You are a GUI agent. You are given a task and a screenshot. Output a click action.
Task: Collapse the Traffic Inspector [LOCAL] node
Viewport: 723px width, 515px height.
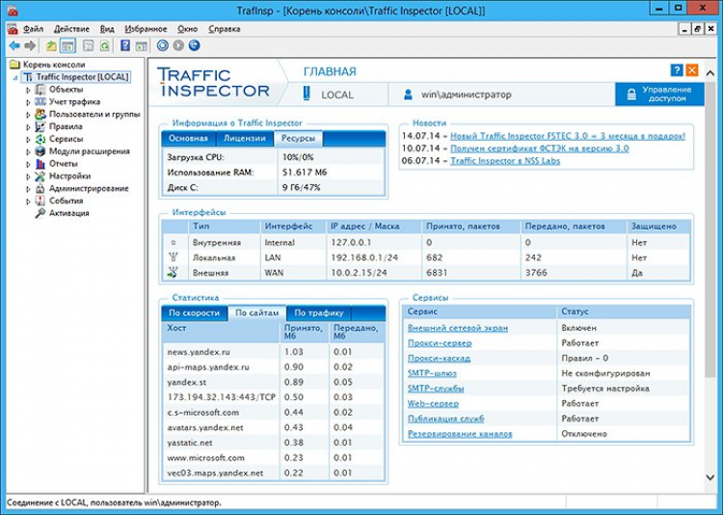click(x=15, y=77)
